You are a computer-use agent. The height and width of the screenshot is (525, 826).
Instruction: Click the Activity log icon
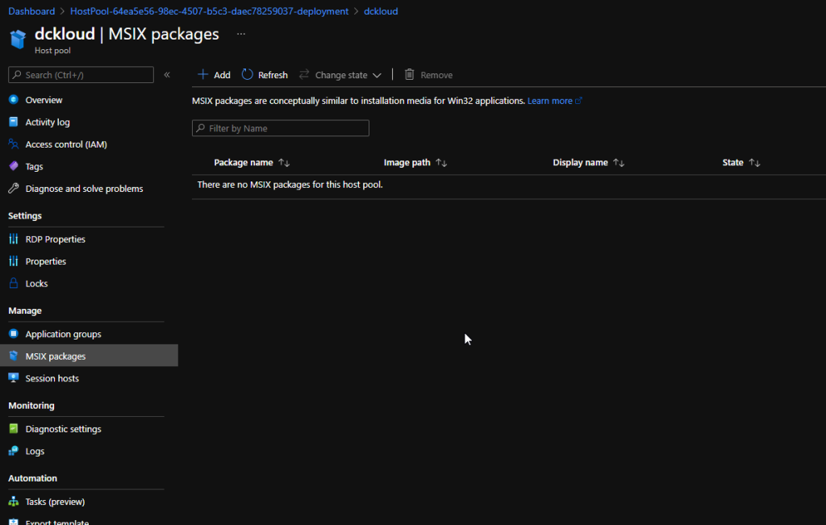pyautogui.click(x=14, y=122)
